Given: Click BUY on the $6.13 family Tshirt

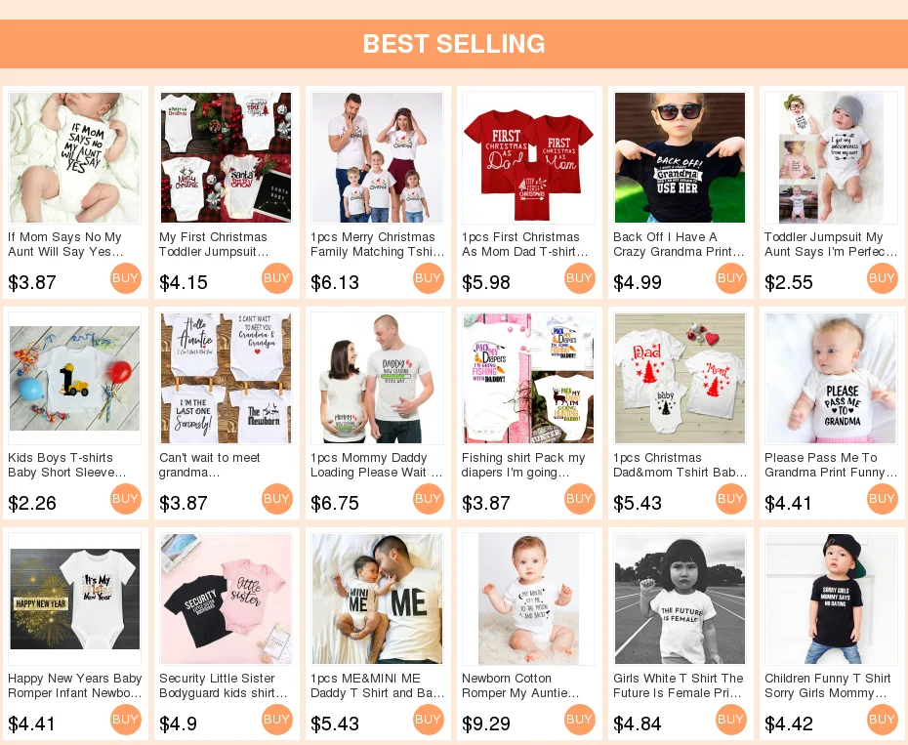Looking at the screenshot, I should click(x=429, y=278).
